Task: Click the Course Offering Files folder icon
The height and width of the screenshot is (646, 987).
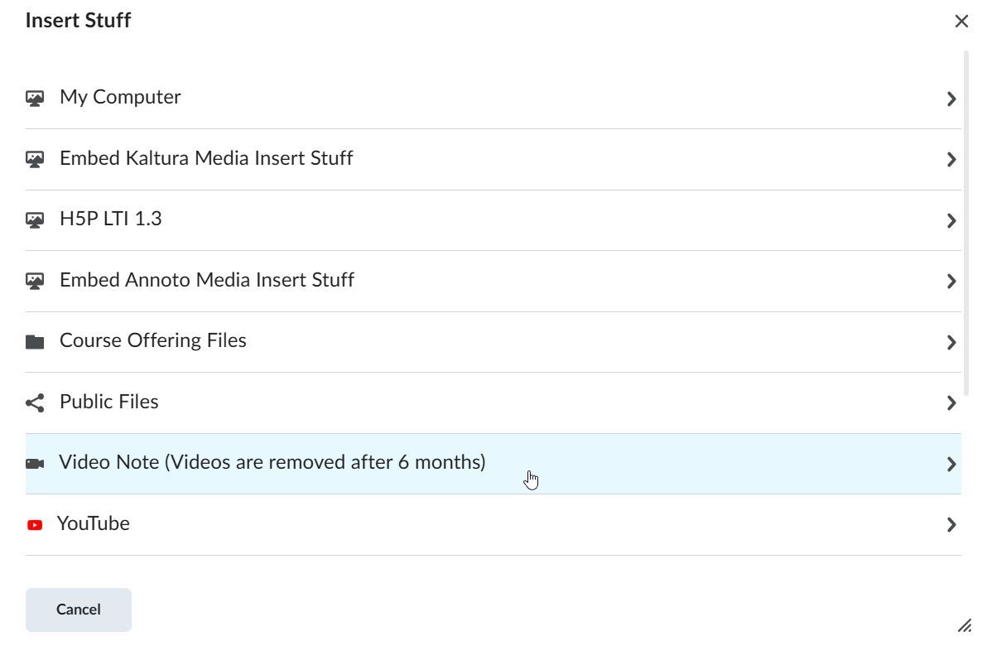Action: (35, 342)
